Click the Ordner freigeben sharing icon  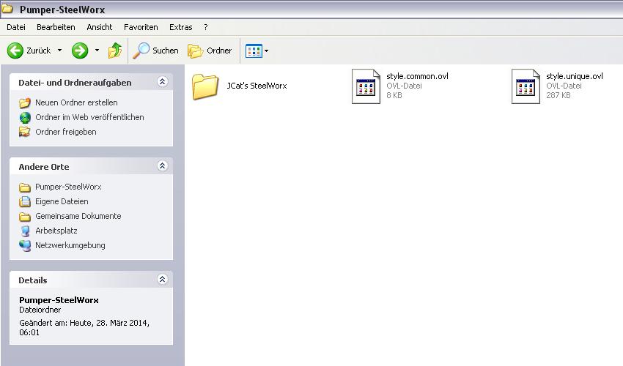[x=25, y=132]
